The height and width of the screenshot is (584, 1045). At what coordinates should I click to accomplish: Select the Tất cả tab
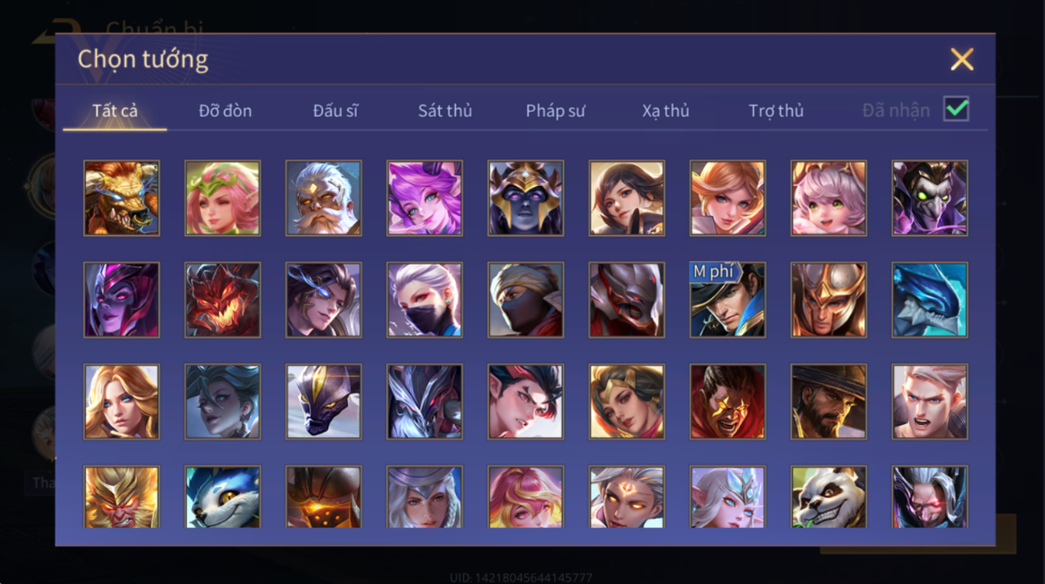coord(115,111)
